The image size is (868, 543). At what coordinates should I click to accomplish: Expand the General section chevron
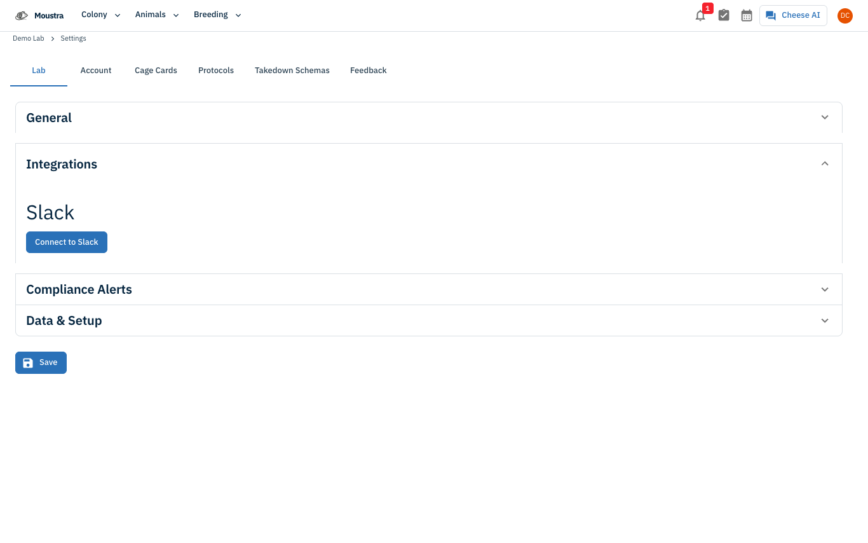point(825,118)
